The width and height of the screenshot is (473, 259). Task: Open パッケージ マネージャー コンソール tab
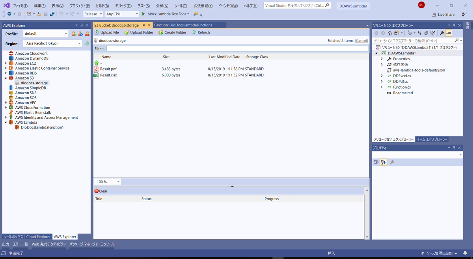click(91, 244)
